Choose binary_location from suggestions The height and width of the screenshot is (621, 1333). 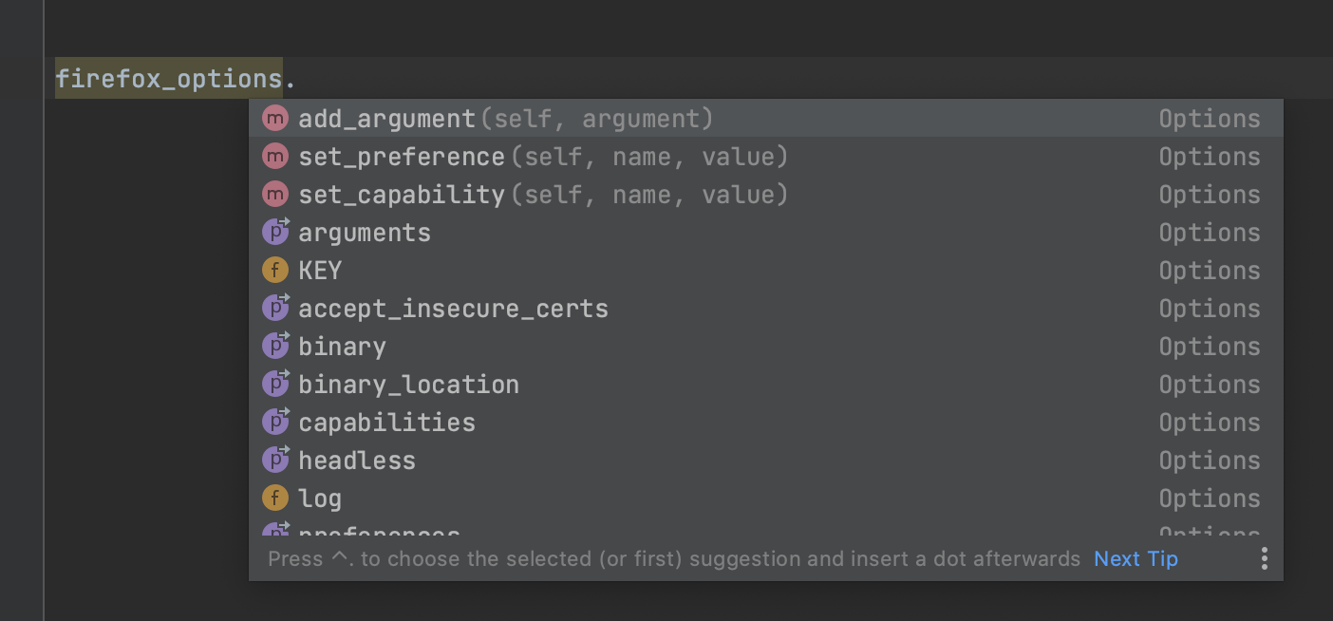[408, 385]
